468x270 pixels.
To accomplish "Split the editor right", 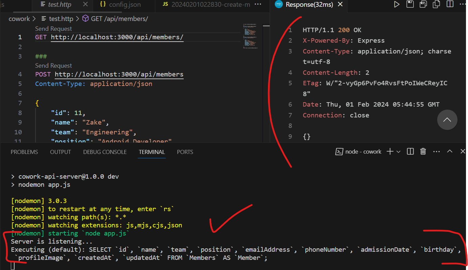I will [450, 4].
